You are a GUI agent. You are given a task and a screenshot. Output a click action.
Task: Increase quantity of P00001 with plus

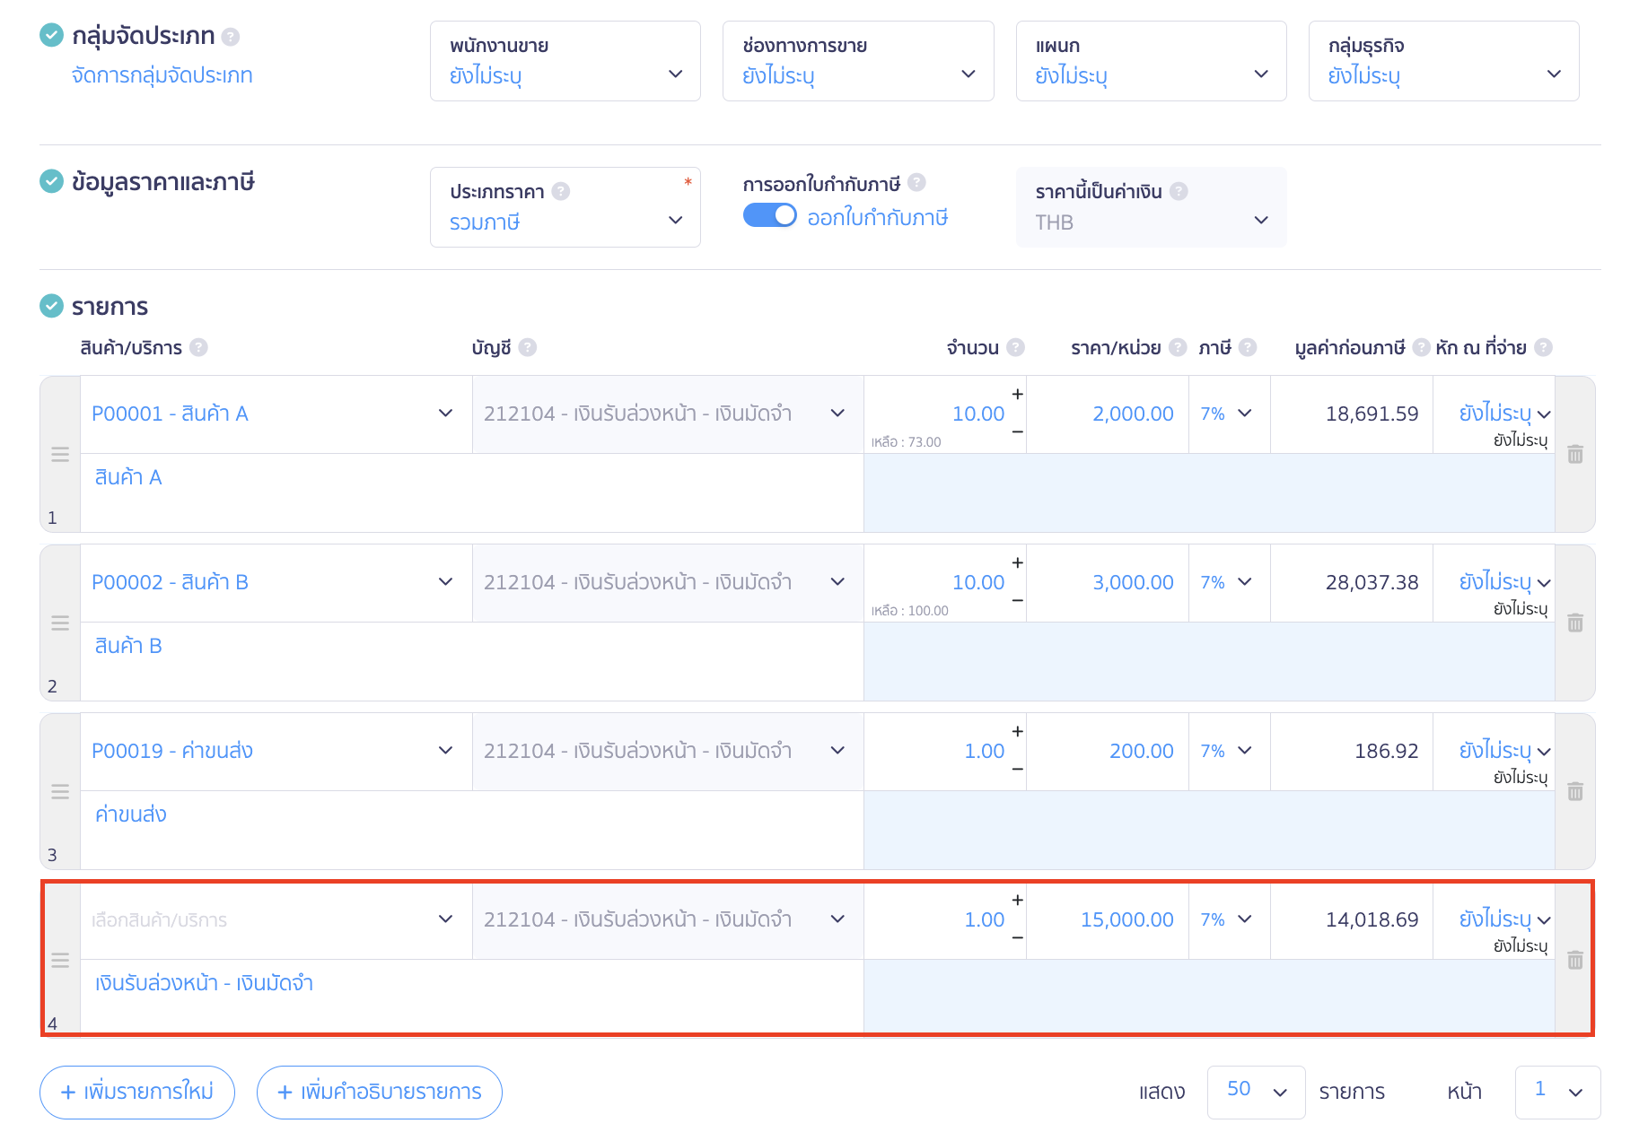pyautogui.click(x=1017, y=394)
